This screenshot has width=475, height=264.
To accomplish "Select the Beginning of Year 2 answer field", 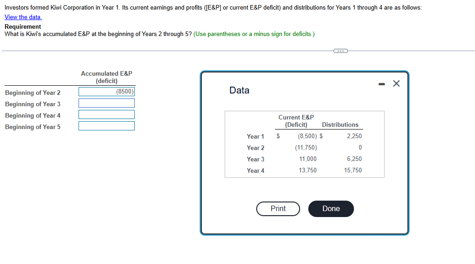I will click(x=106, y=91).
